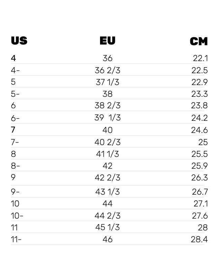Image resolution: width=216 pixels, height=278 pixels.
Task: Select US size 4 in the first row
Action: tap(13, 58)
